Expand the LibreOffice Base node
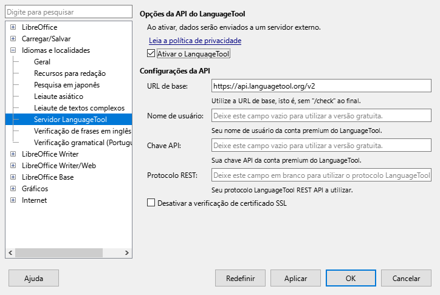The height and width of the screenshot is (295, 440). (13, 177)
